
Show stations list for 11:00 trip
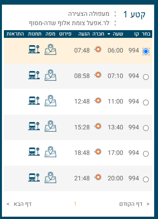34,100
